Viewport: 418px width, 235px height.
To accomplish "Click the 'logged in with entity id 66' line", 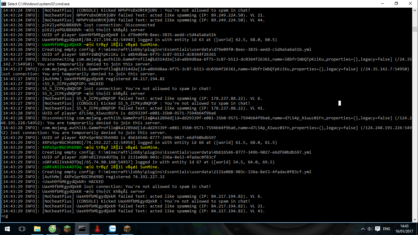I will pos(139,143).
